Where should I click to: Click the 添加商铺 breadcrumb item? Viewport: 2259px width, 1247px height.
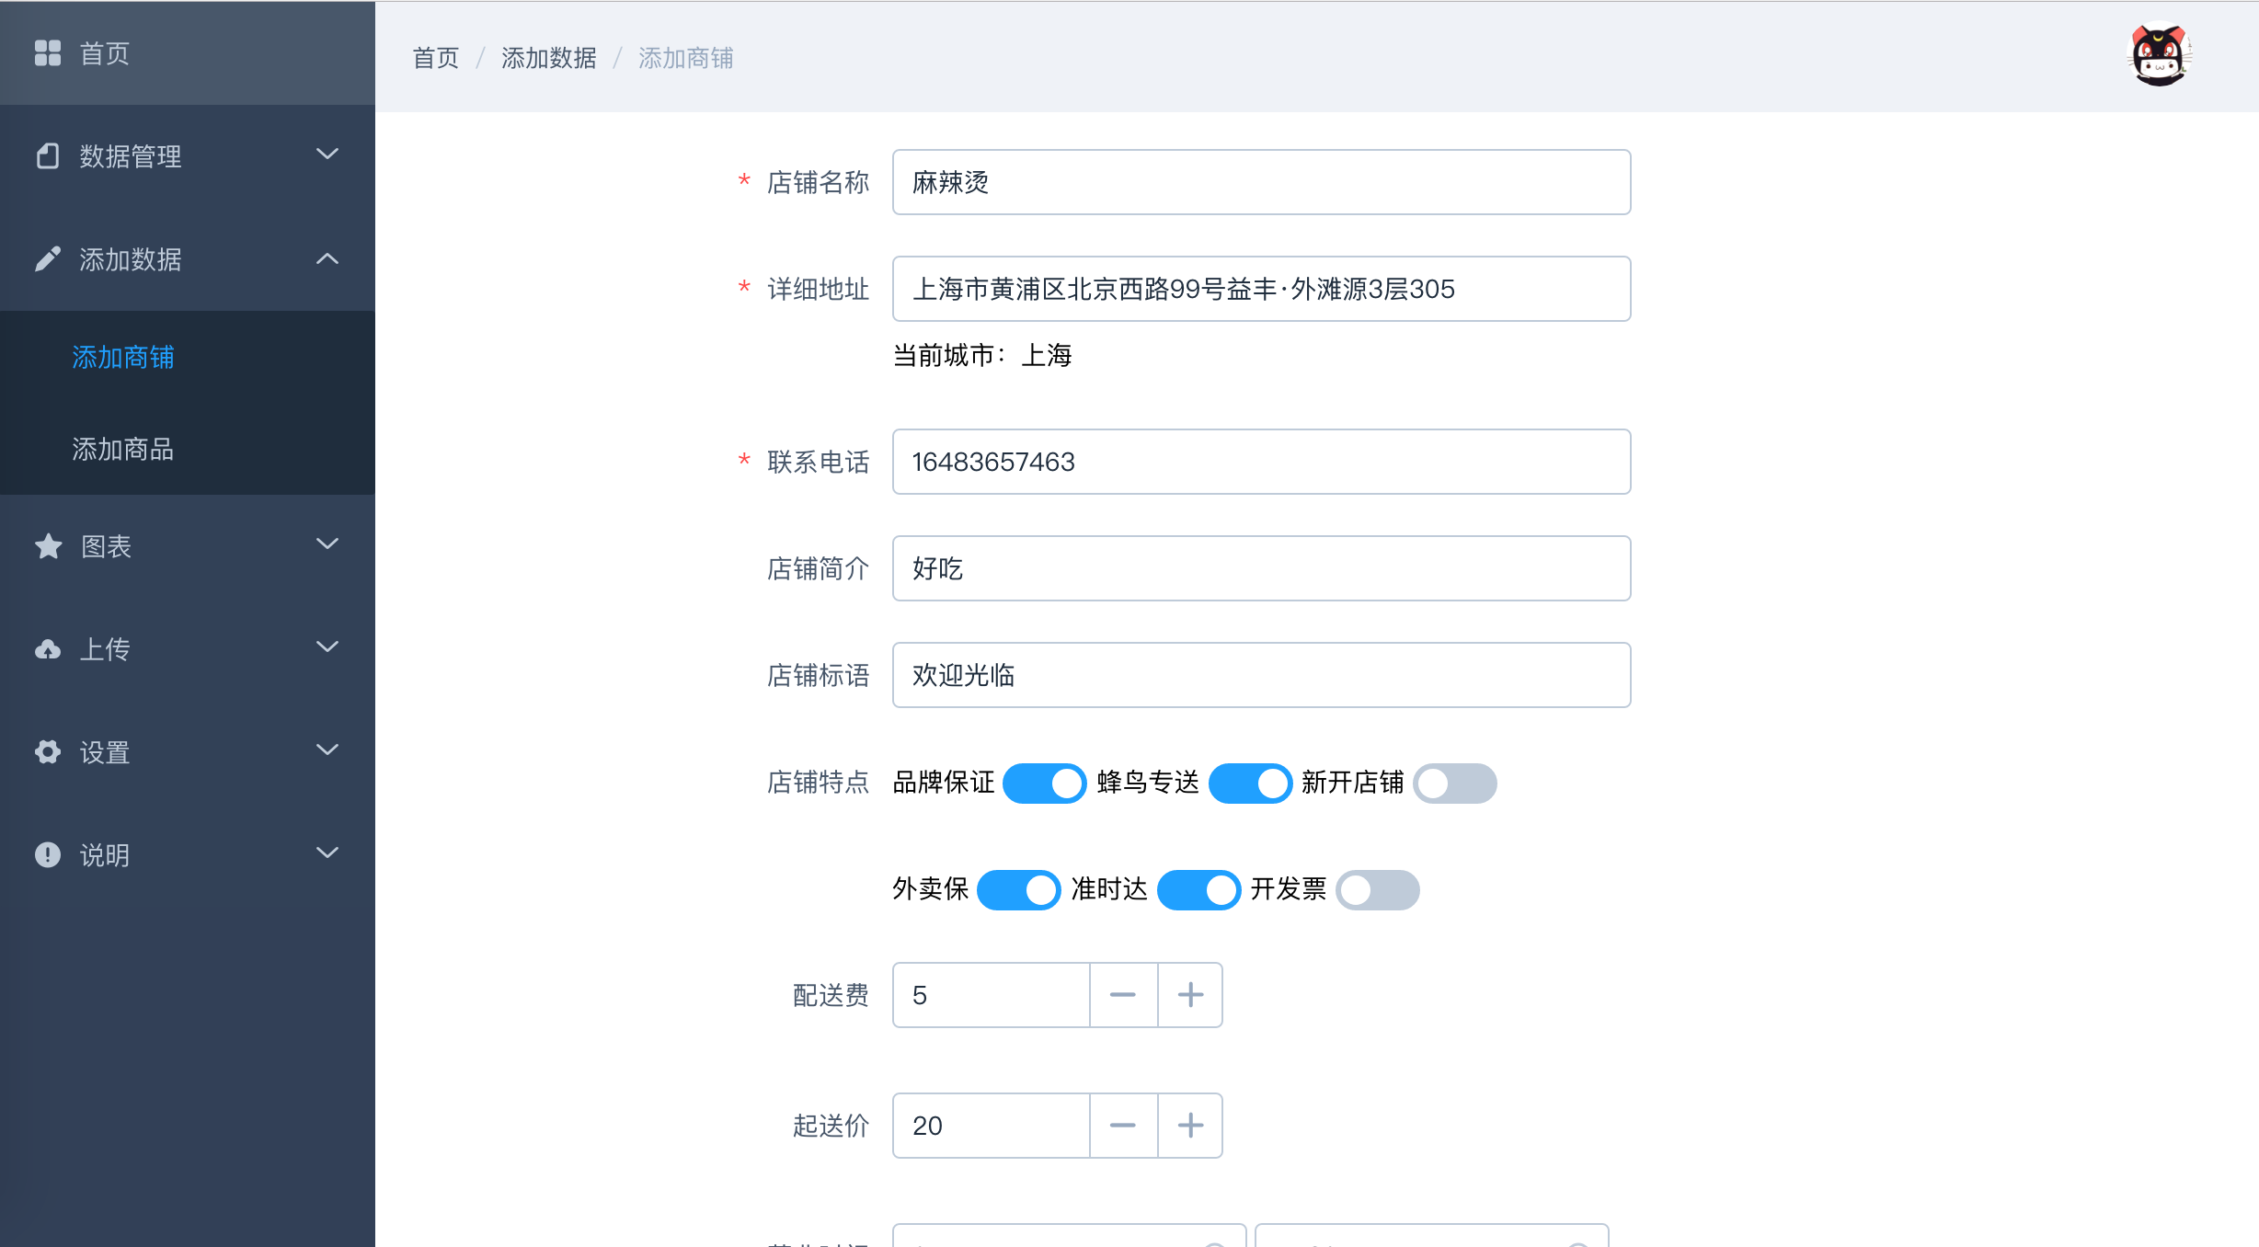(x=686, y=58)
